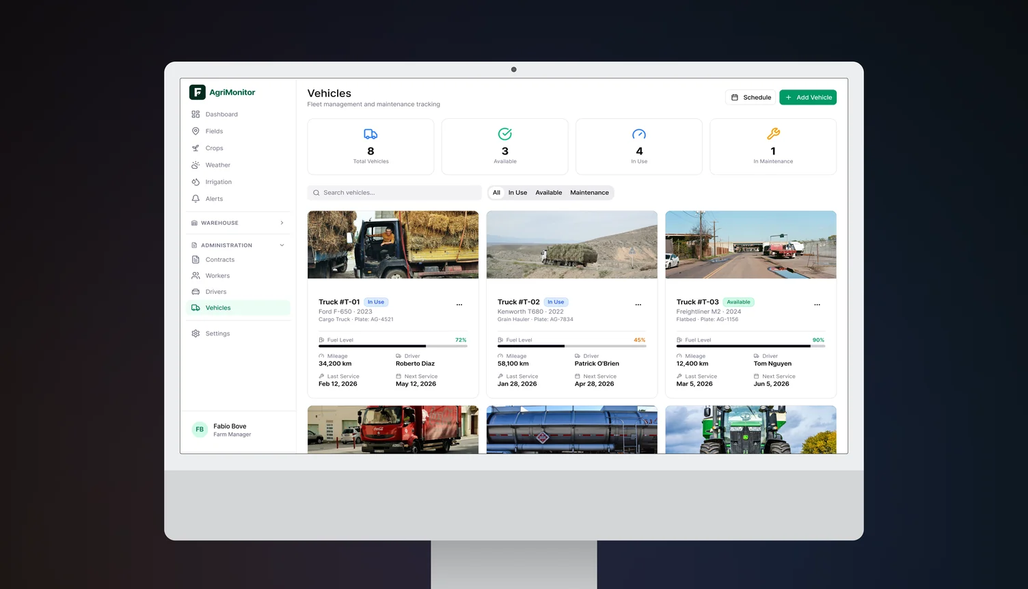This screenshot has height=589, width=1028.
Task: Open Fabio Bove user profile
Action: tap(238, 430)
